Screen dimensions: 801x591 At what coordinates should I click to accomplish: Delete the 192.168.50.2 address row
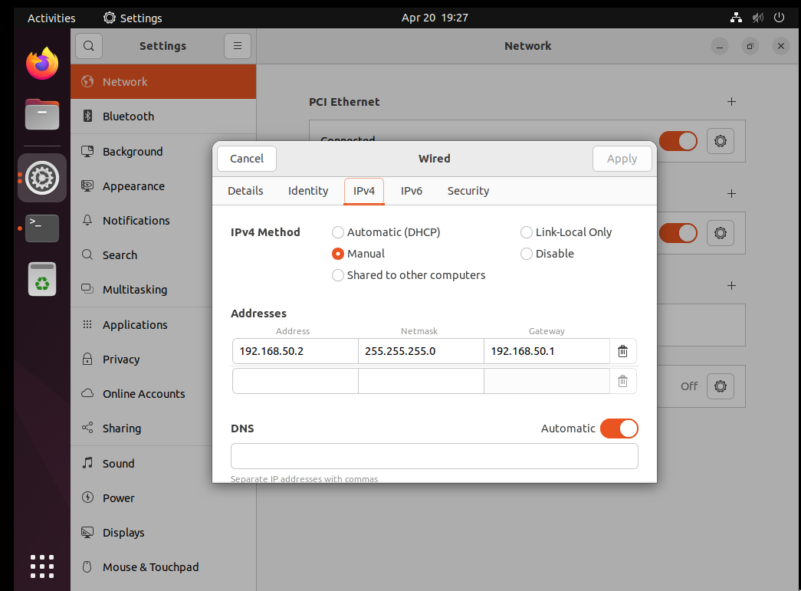(622, 351)
